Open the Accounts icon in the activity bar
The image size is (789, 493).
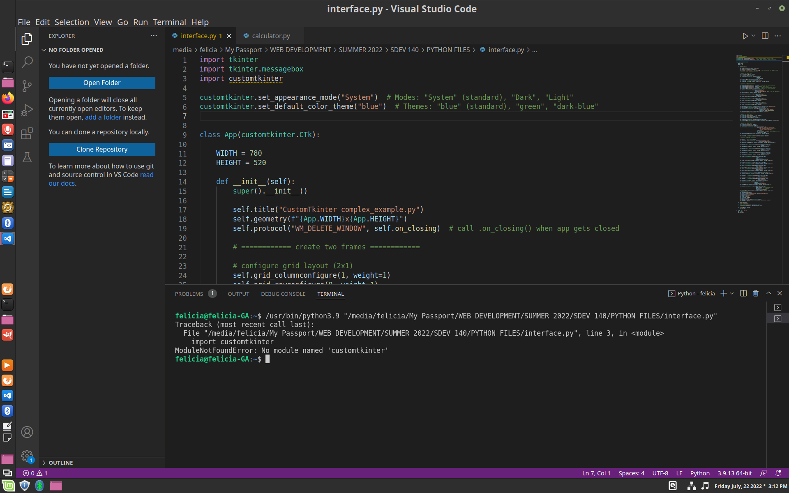[x=27, y=432]
